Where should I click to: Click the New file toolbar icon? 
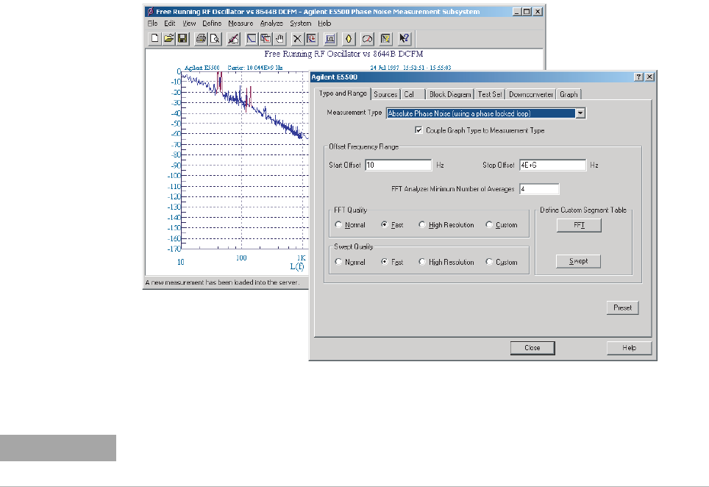tap(155, 38)
